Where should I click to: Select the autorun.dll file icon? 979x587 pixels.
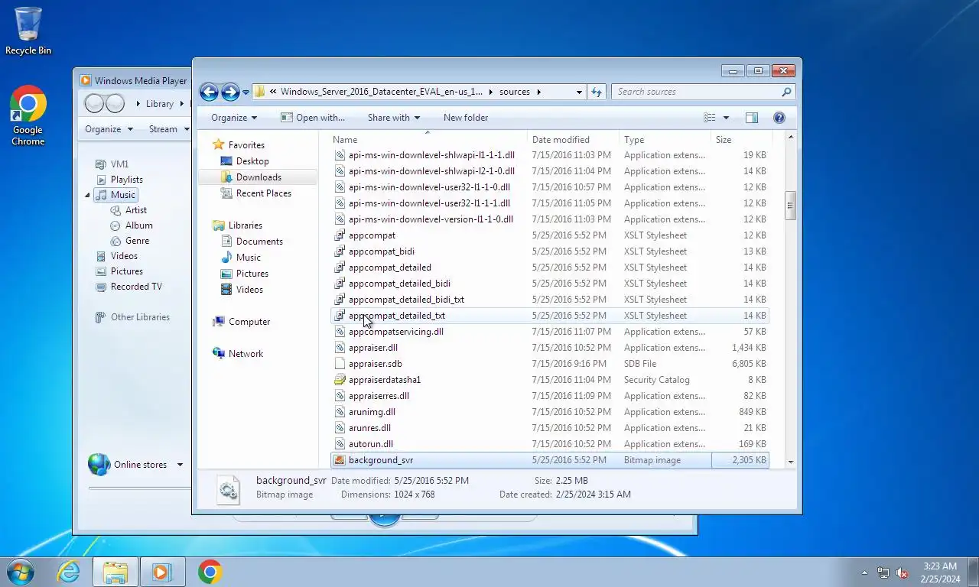(340, 444)
